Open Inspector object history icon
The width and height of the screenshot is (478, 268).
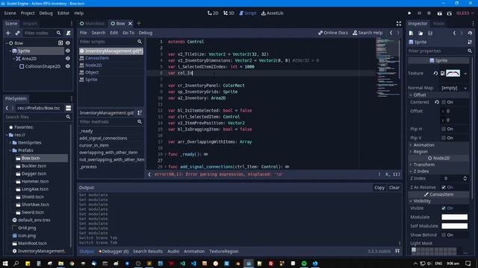coord(470,33)
